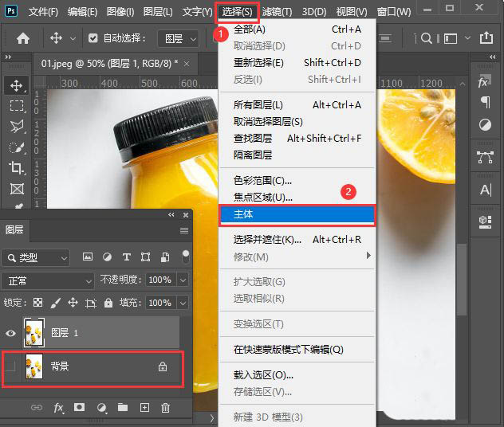
Task: Show the 背景 layer visibility box
Action: [x=10, y=366]
